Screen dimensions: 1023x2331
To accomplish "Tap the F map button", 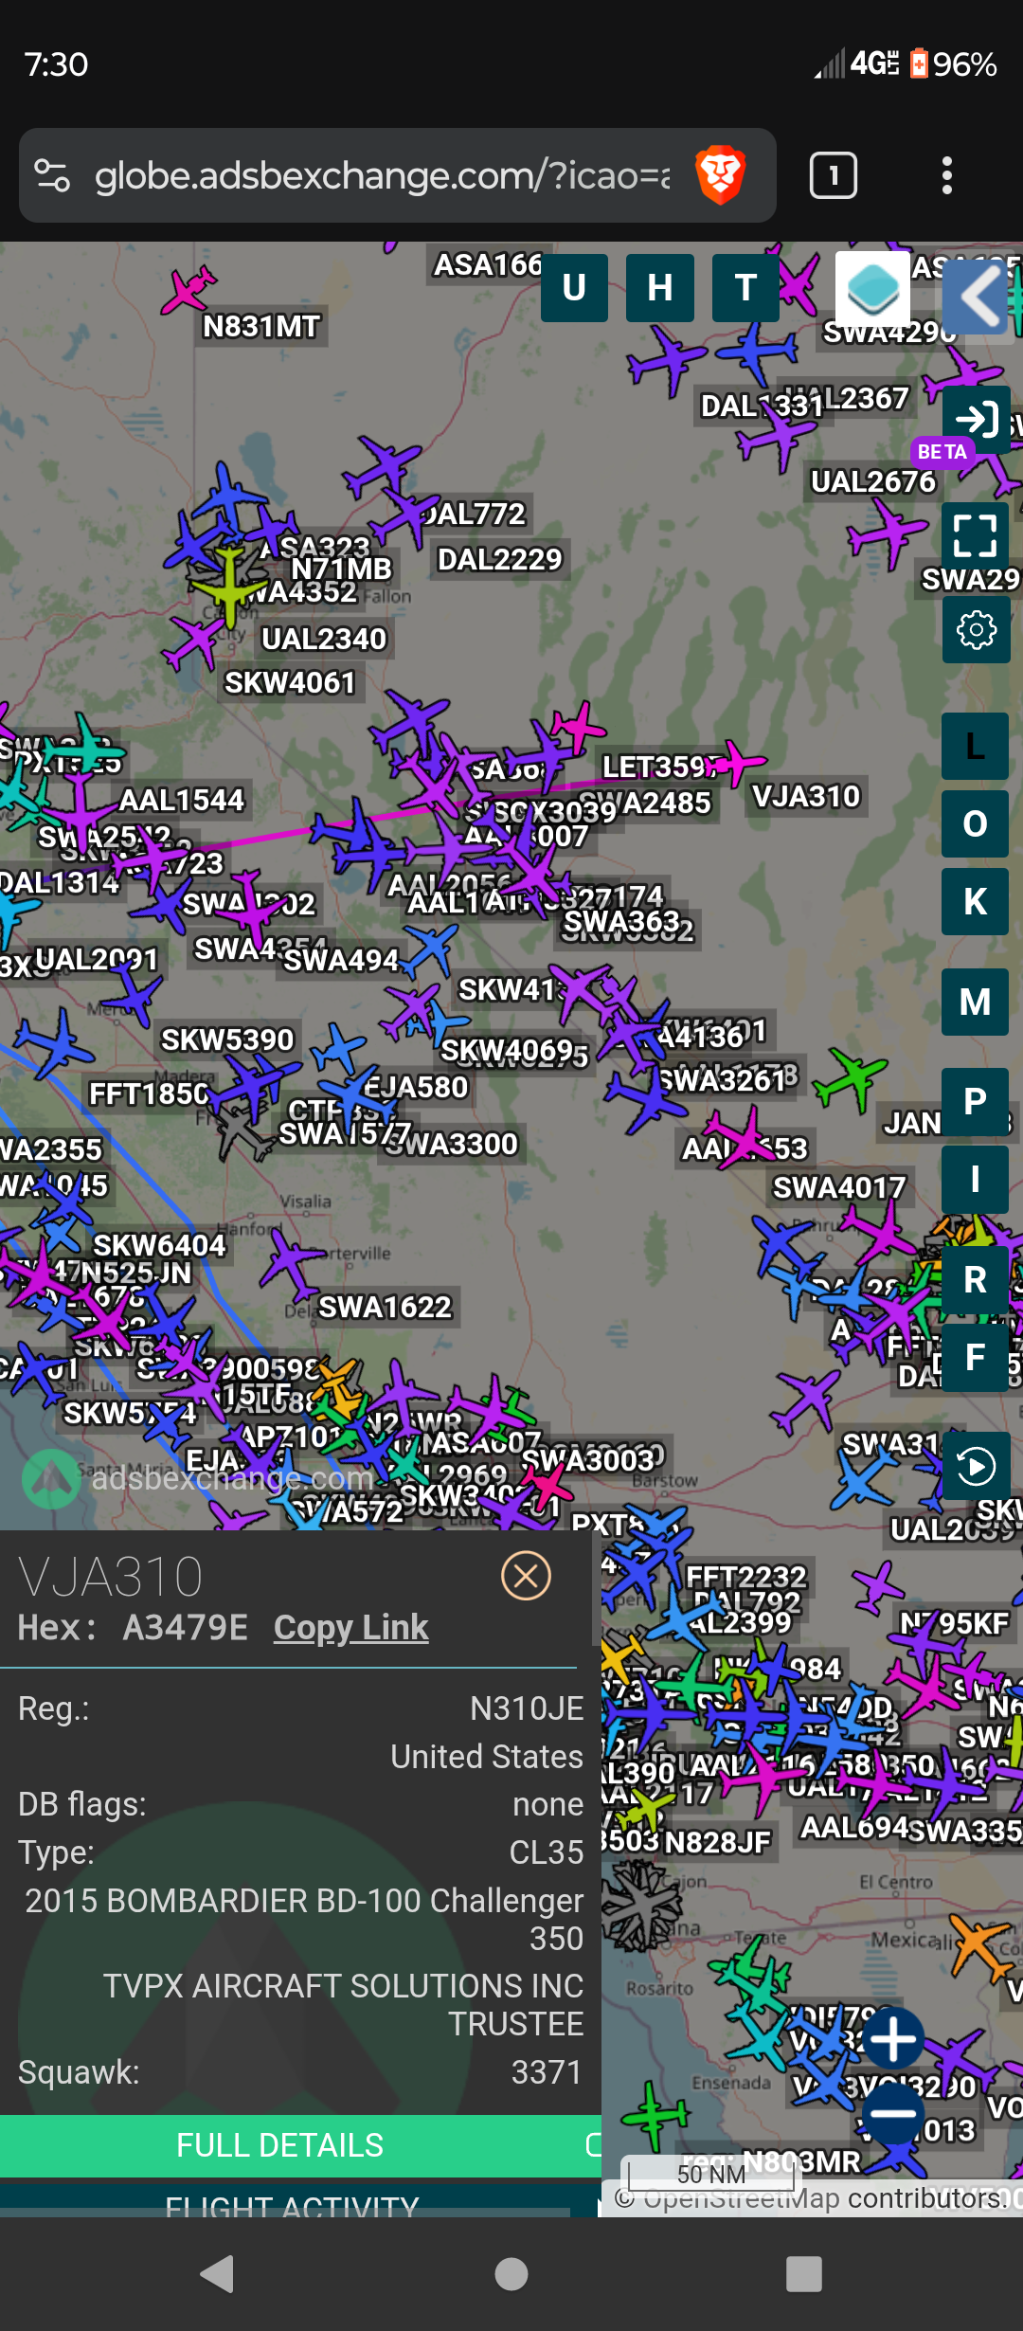I will 975,1357.
